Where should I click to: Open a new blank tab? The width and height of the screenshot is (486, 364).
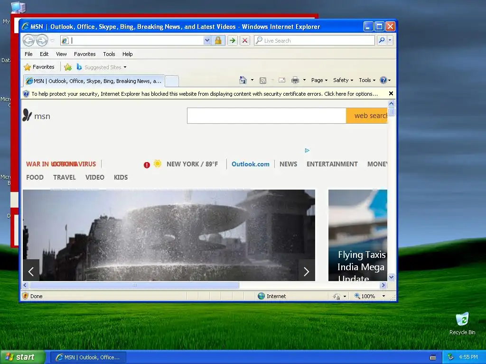pyautogui.click(x=172, y=82)
